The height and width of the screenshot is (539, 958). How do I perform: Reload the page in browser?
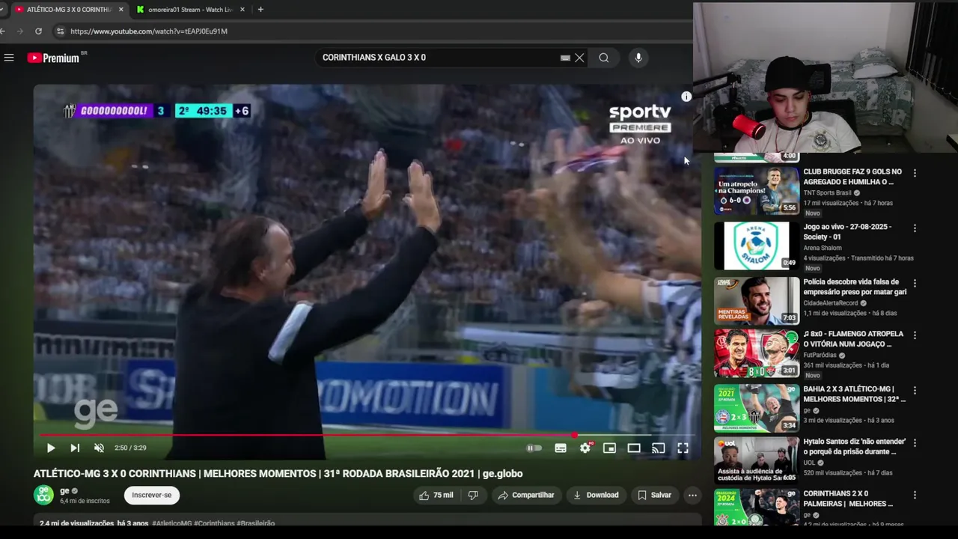coord(38,31)
